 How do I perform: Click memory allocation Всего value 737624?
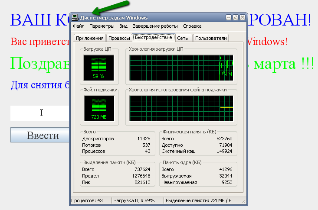point(142,169)
